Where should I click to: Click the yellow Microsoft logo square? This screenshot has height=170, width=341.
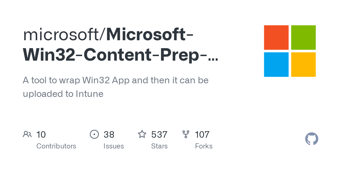click(x=303, y=65)
